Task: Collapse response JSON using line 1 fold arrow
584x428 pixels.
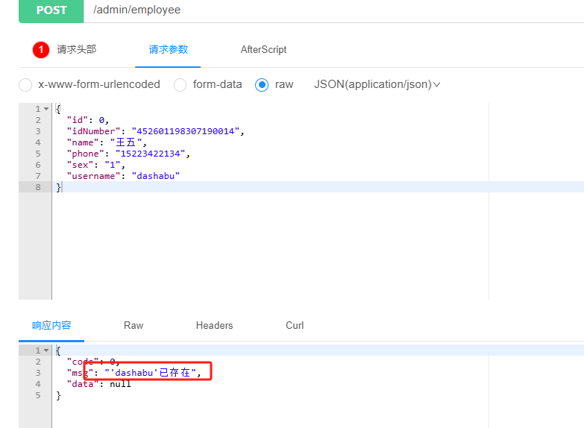Action: [46, 350]
